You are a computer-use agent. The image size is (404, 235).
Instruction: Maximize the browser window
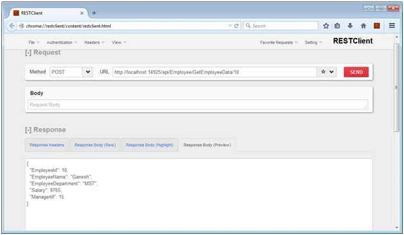(x=381, y=8)
